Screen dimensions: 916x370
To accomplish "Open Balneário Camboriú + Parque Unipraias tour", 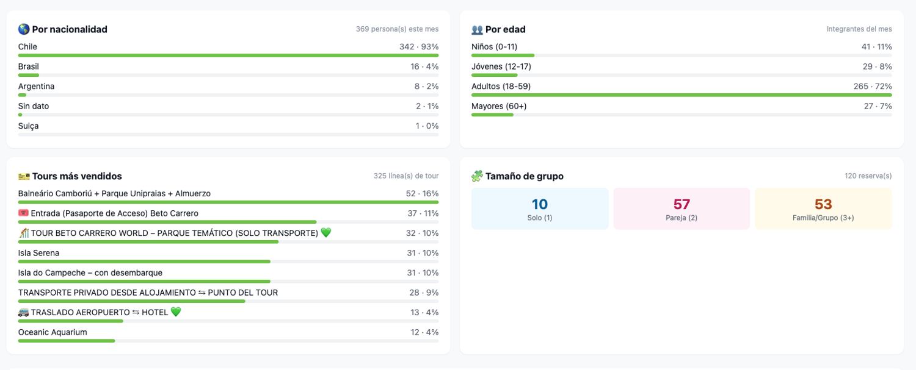I will (228, 197).
